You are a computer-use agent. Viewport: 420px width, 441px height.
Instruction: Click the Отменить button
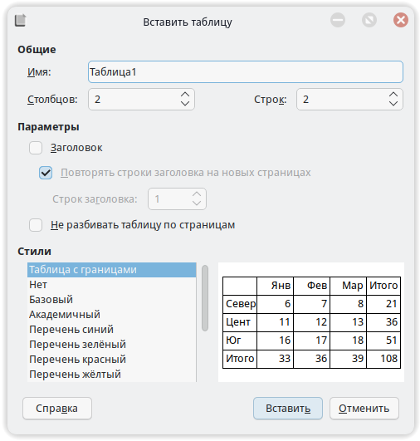(364, 409)
